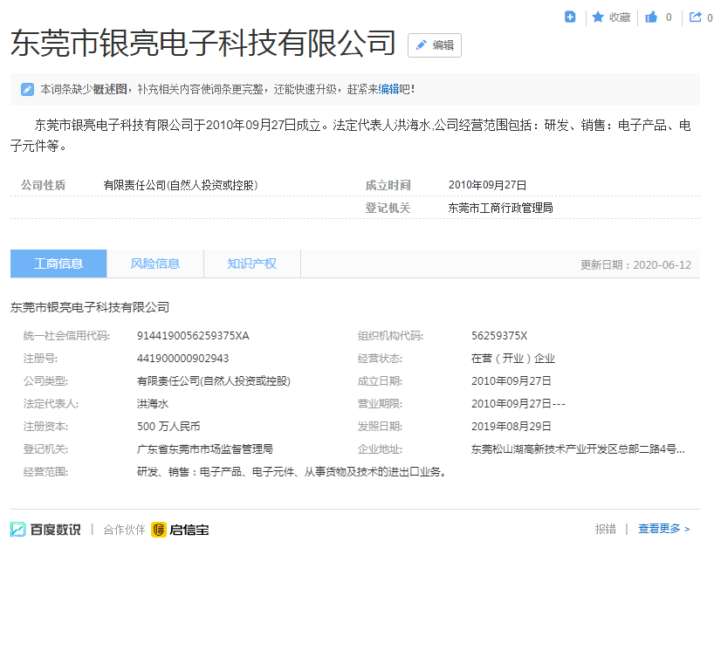Viewport: 714px width, 671px height.
Task: Click the 报错 report error link
Action: pos(605,529)
